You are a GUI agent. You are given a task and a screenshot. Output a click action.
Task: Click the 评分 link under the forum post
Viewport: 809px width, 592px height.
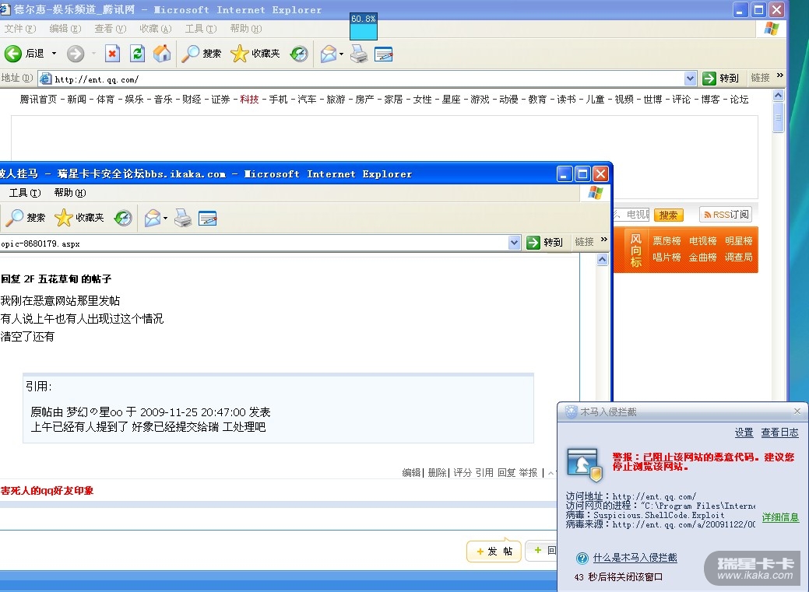pos(463,472)
